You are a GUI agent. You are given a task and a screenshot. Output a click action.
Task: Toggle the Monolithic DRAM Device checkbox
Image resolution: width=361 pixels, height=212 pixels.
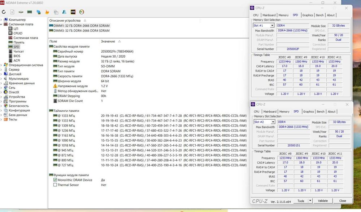point(55,180)
